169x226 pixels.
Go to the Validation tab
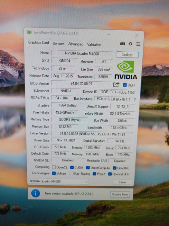(x=94, y=45)
